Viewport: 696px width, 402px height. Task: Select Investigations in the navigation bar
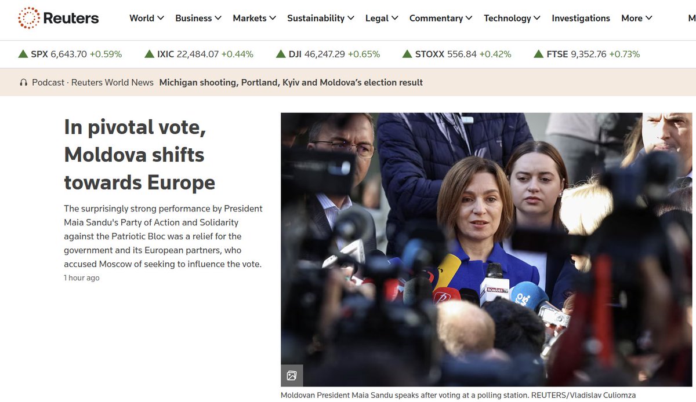coord(581,18)
